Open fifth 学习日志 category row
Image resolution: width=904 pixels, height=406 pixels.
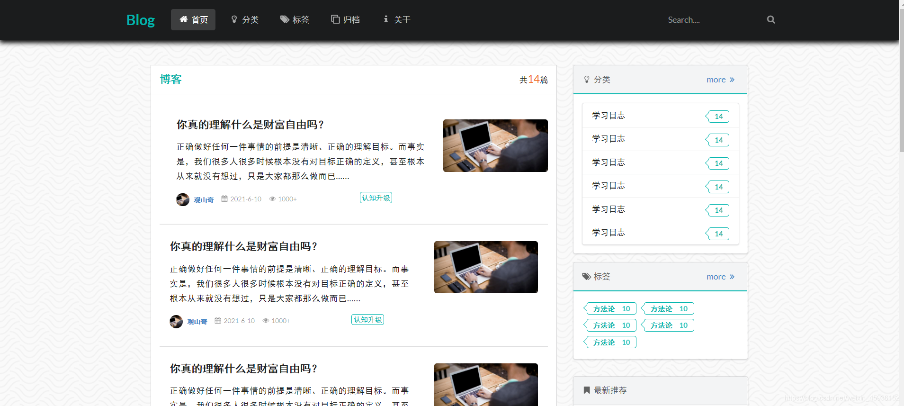(660, 209)
